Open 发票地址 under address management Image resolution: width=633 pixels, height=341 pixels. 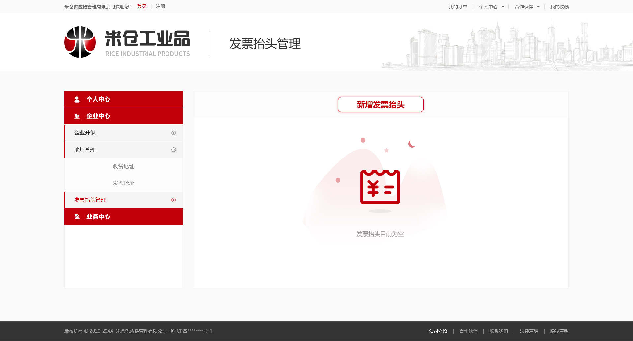point(123,183)
